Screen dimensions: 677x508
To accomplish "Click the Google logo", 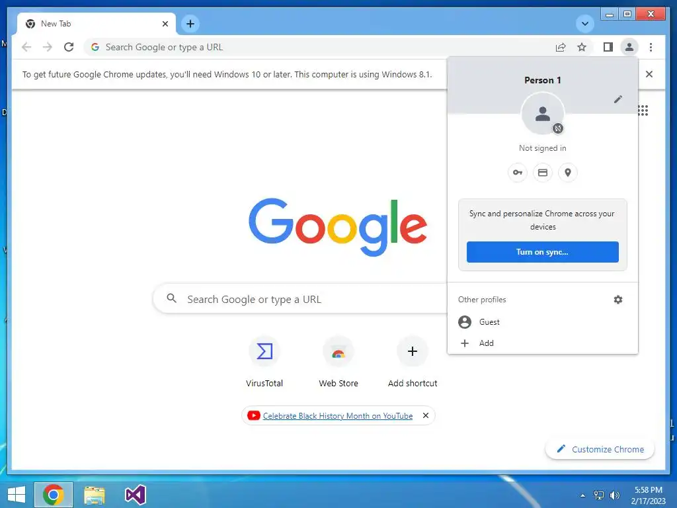I will click(338, 227).
